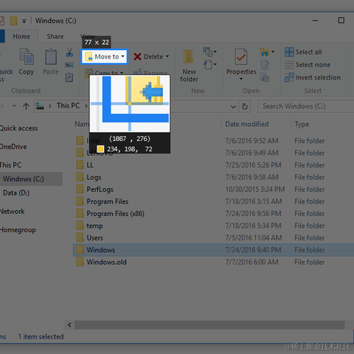This screenshot has width=354, height=354.
Task: Click the drive icon in address bar
Action: [x=39, y=106]
